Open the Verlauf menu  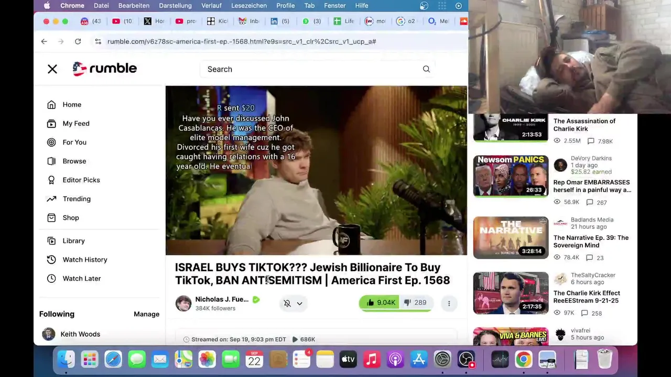click(211, 5)
